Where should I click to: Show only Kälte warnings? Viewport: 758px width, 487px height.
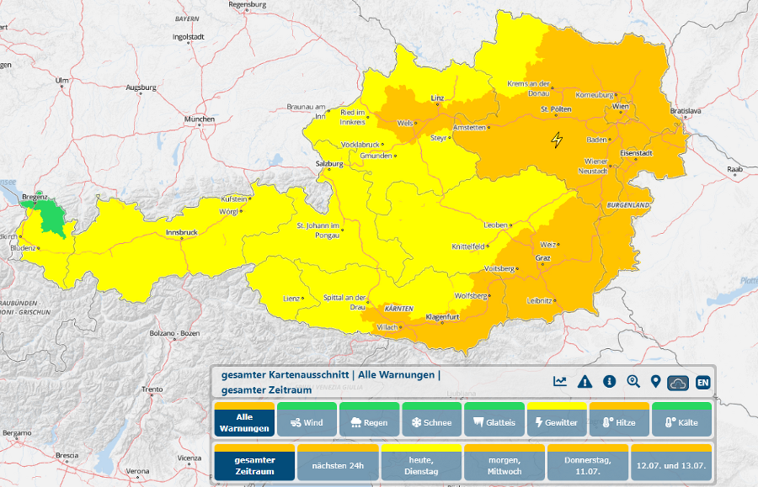tap(681, 421)
